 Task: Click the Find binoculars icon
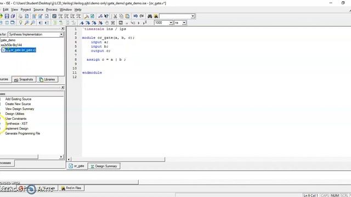point(150,16)
